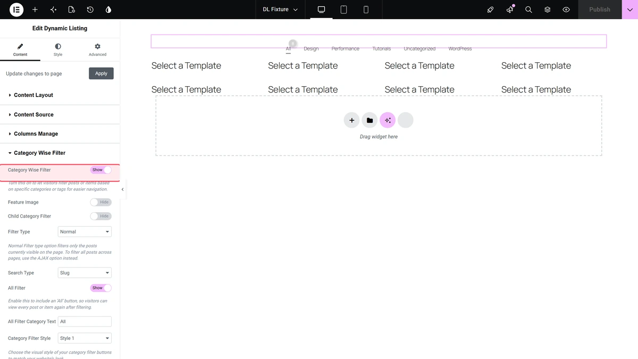Click the 'Drag widget here' text

coord(379,137)
